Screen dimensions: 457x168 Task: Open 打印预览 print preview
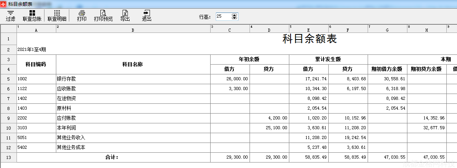[x=103, y=16]
